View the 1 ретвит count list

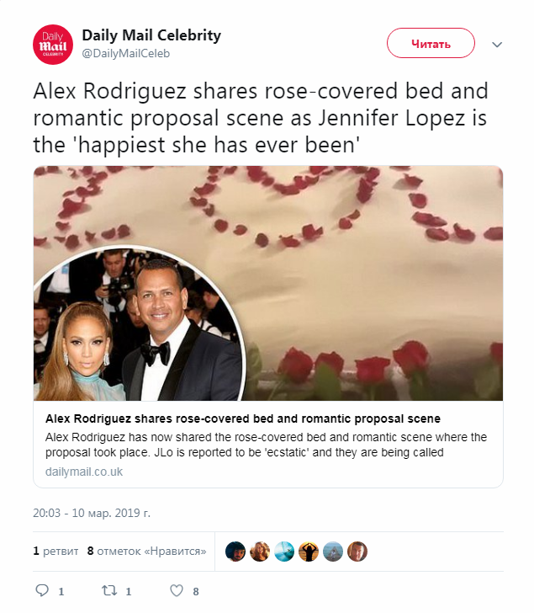pos(56,552)
